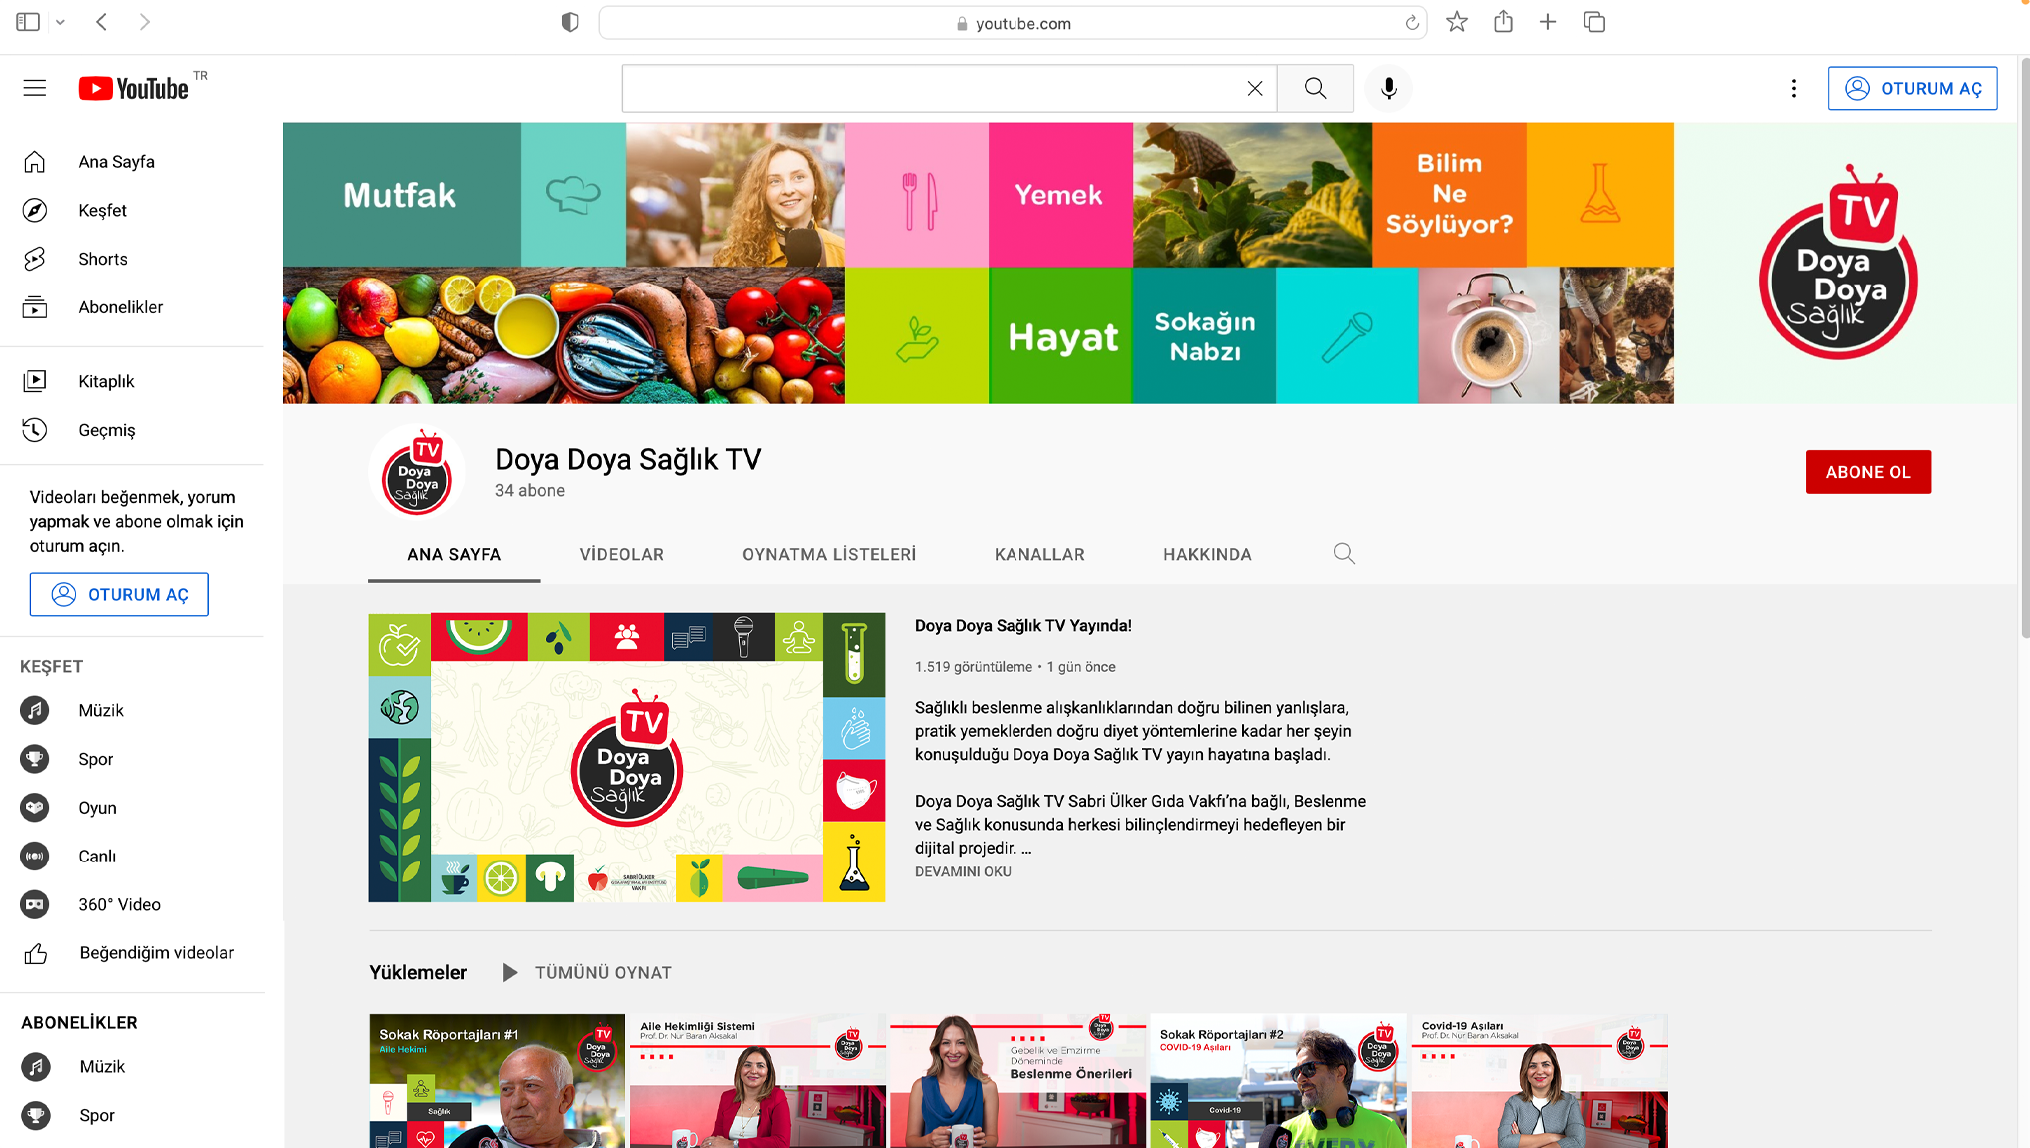Click the ABONE OL subscribe button
This screenshot has height=1148, width=2030.
point(1868,472)
